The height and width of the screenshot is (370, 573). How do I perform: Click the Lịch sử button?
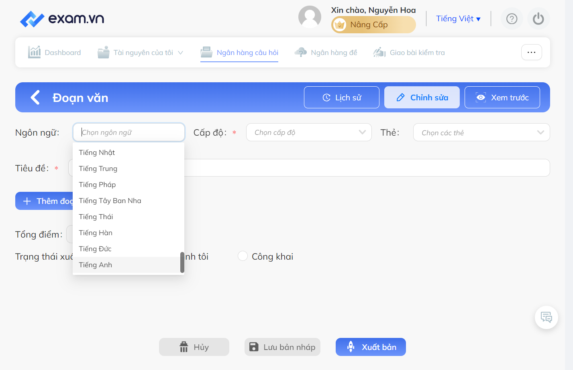point(342,98)
